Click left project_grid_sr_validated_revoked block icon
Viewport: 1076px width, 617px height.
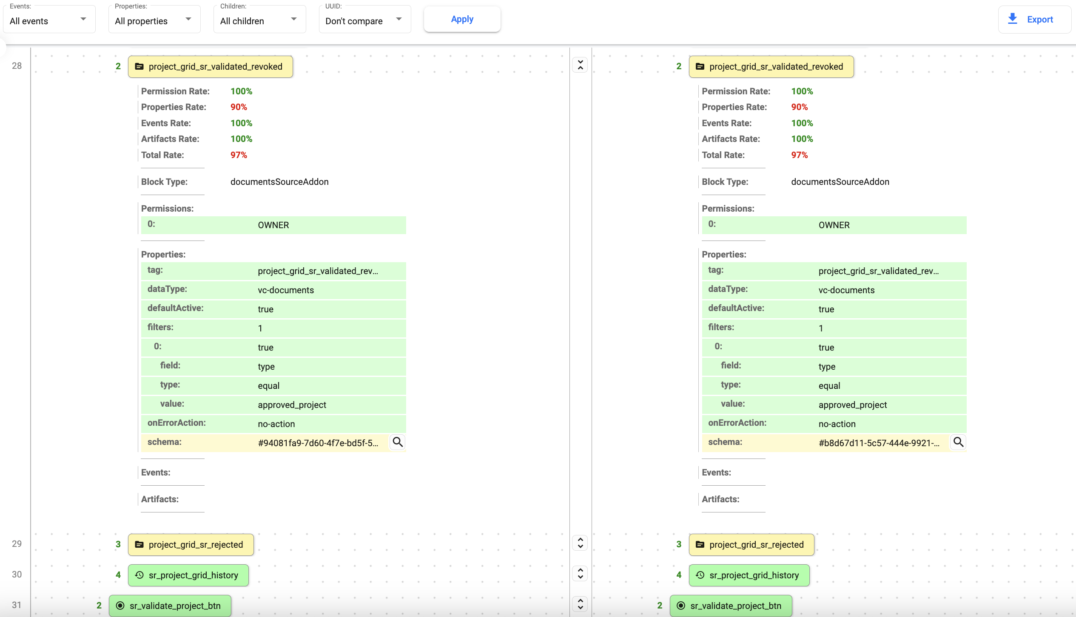tap(139, 67)
